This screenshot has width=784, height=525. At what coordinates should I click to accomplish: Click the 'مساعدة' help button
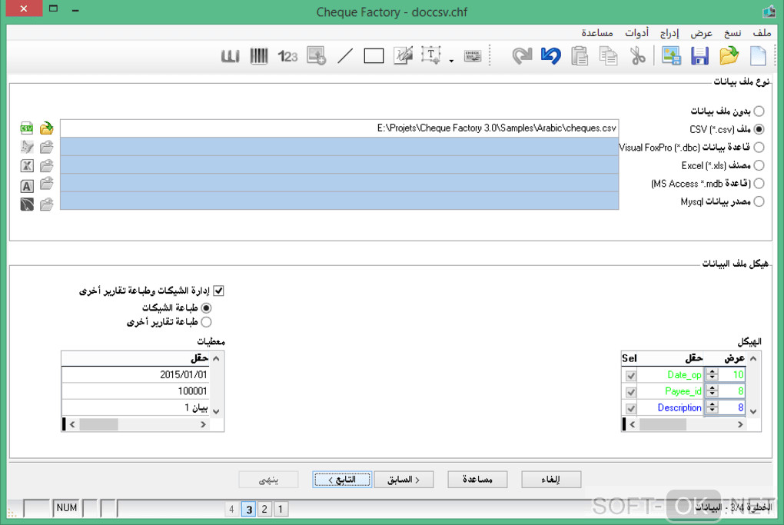(x=477, y=480)
